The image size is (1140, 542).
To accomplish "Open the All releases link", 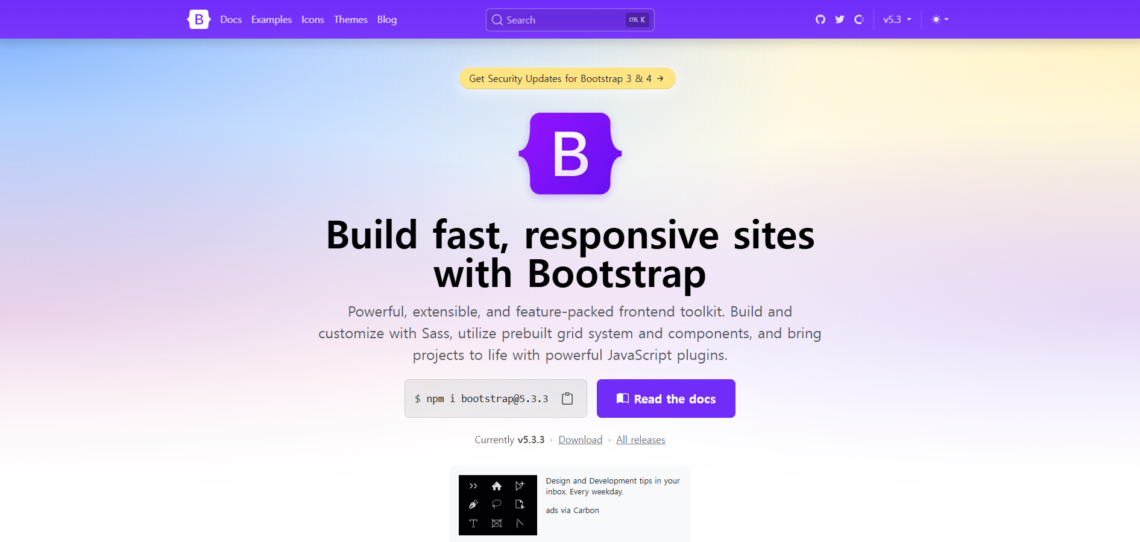I will tap(641, 440).
